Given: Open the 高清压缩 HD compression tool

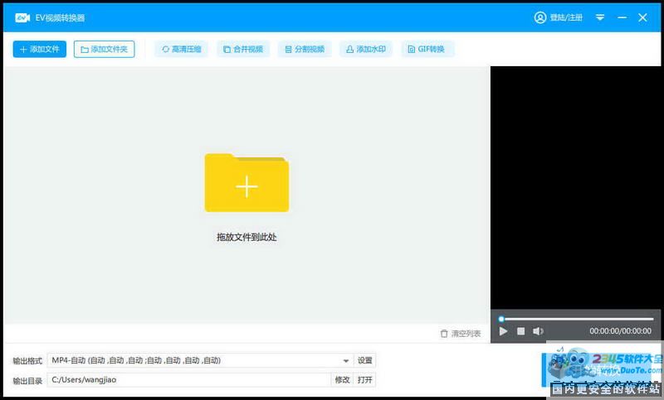Looking at the screenshot, I should pyautogui.click(x=181, y=49).
